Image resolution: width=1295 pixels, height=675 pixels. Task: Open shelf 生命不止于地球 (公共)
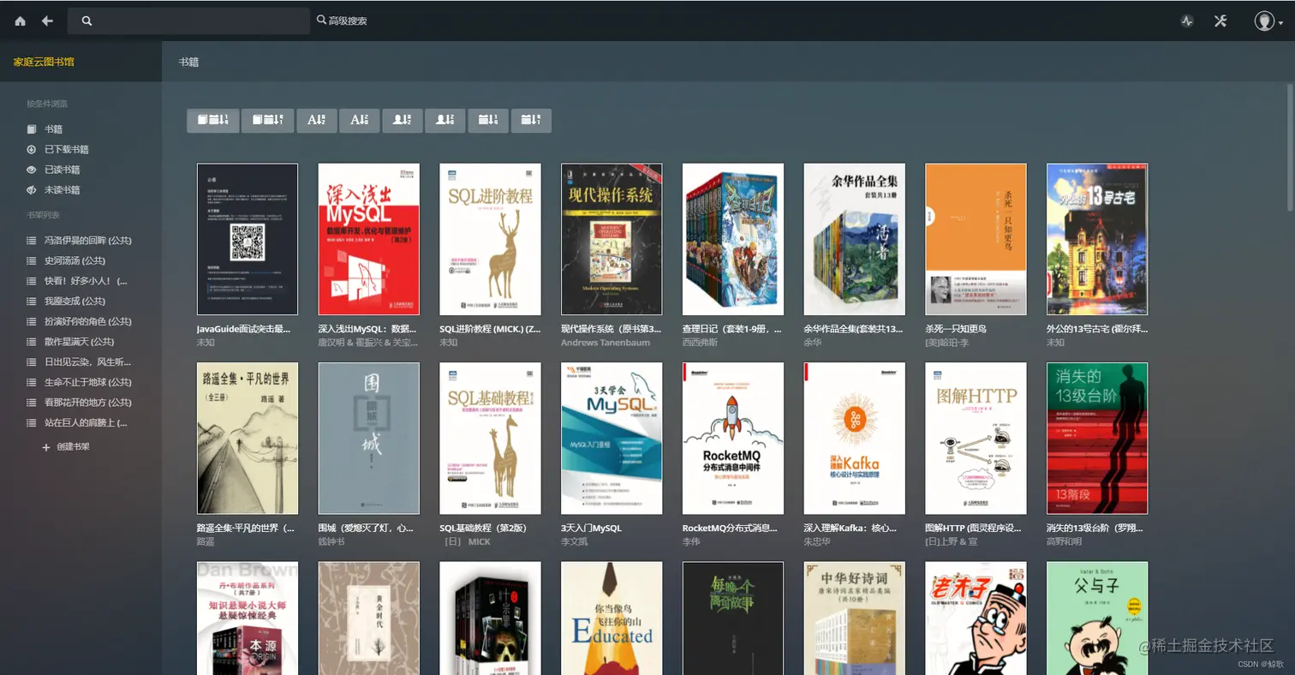click(x=79, y=382)
